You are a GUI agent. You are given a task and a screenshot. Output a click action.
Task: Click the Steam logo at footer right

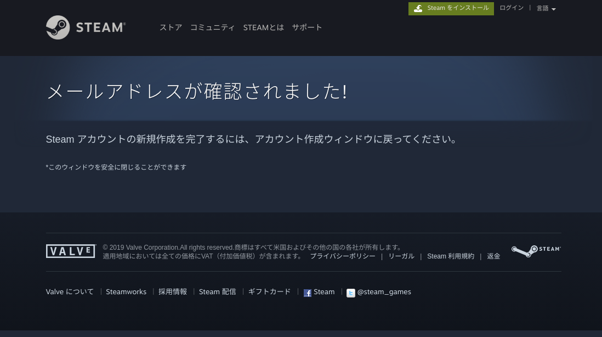tap(536, 251)
